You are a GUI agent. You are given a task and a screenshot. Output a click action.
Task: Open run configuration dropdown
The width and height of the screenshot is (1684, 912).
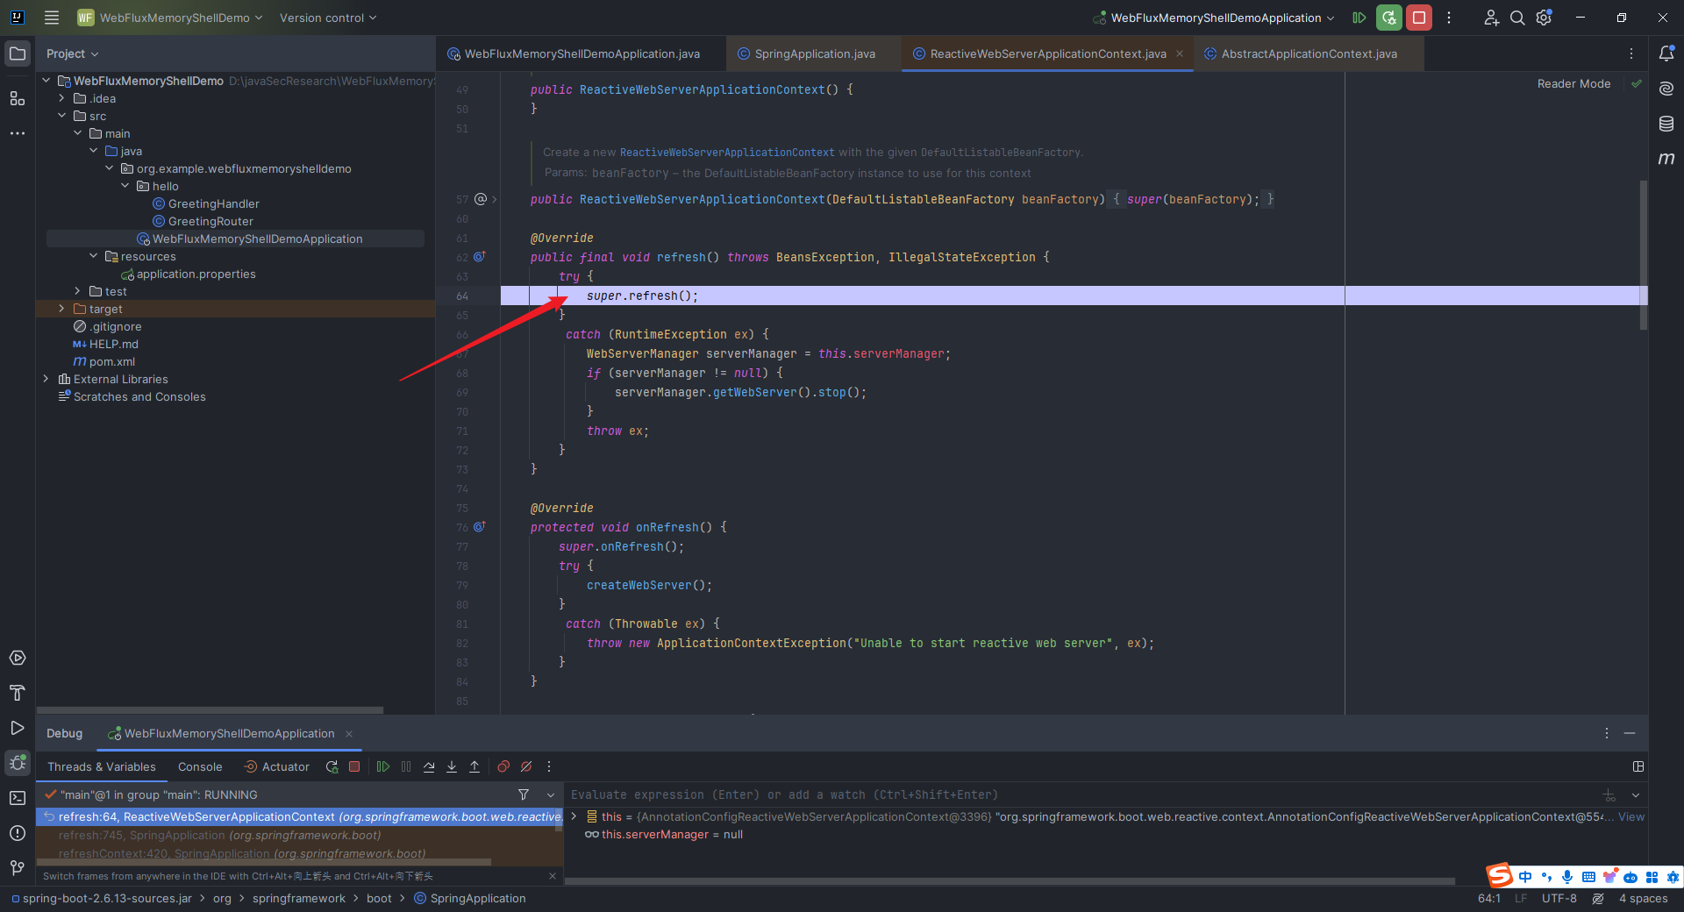click(1214, 18)
